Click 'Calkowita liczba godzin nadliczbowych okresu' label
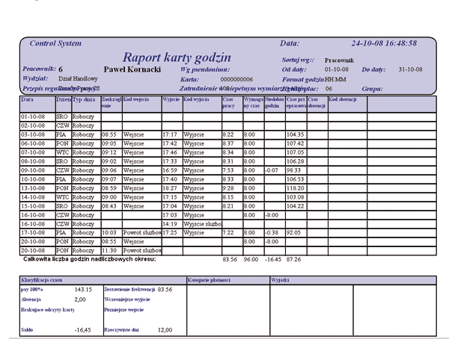The image size is (449, 339). click(x=90, y=259)
